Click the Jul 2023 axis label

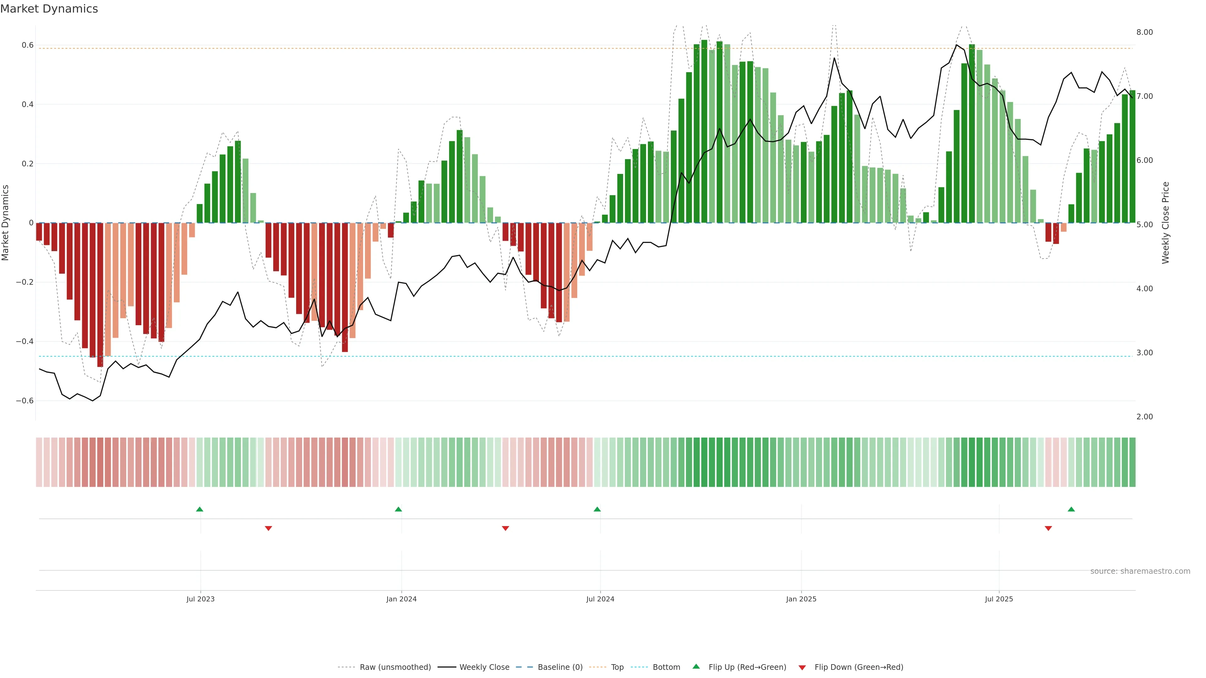(200, 599)
